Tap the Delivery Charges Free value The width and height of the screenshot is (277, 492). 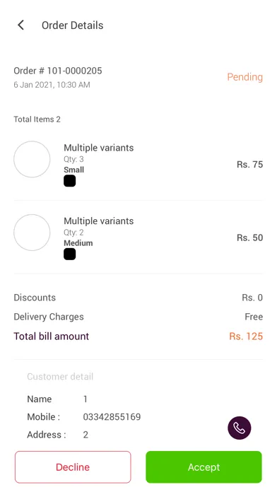pyautogui.click(x=254, y=317)
